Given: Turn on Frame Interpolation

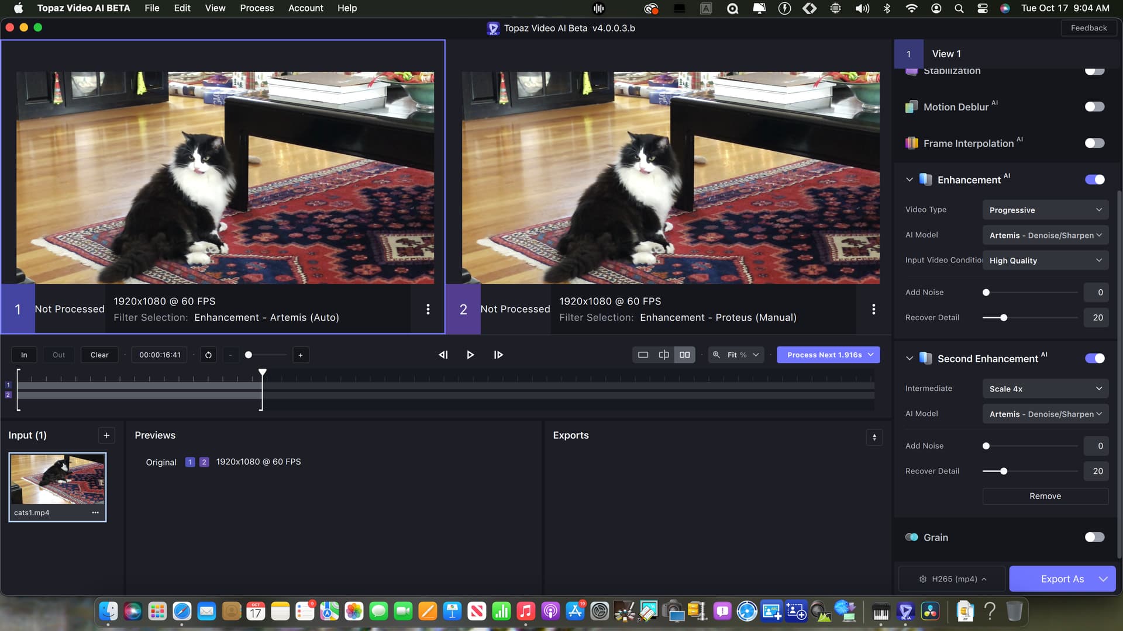Looking at the screenshot, I should [x=1094, y=143].
